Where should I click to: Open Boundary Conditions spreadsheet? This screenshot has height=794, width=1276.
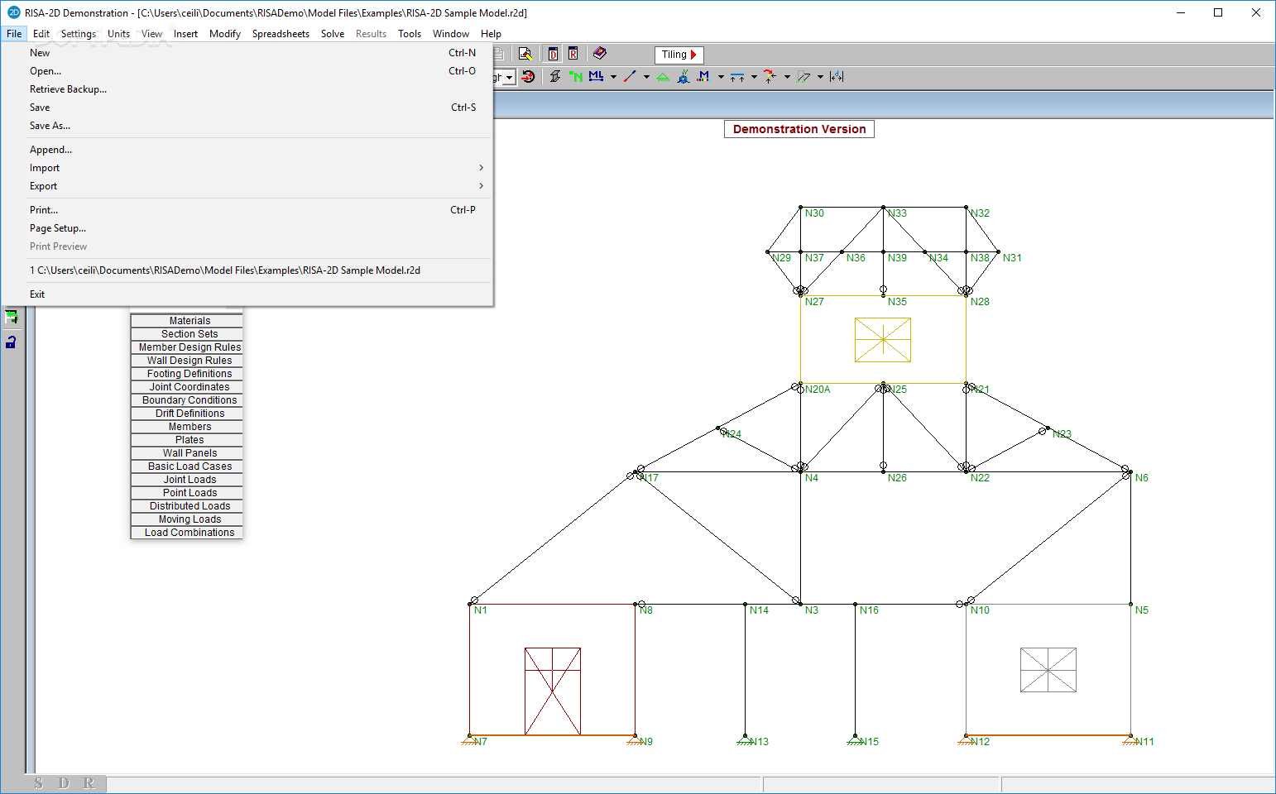point(187,400)
